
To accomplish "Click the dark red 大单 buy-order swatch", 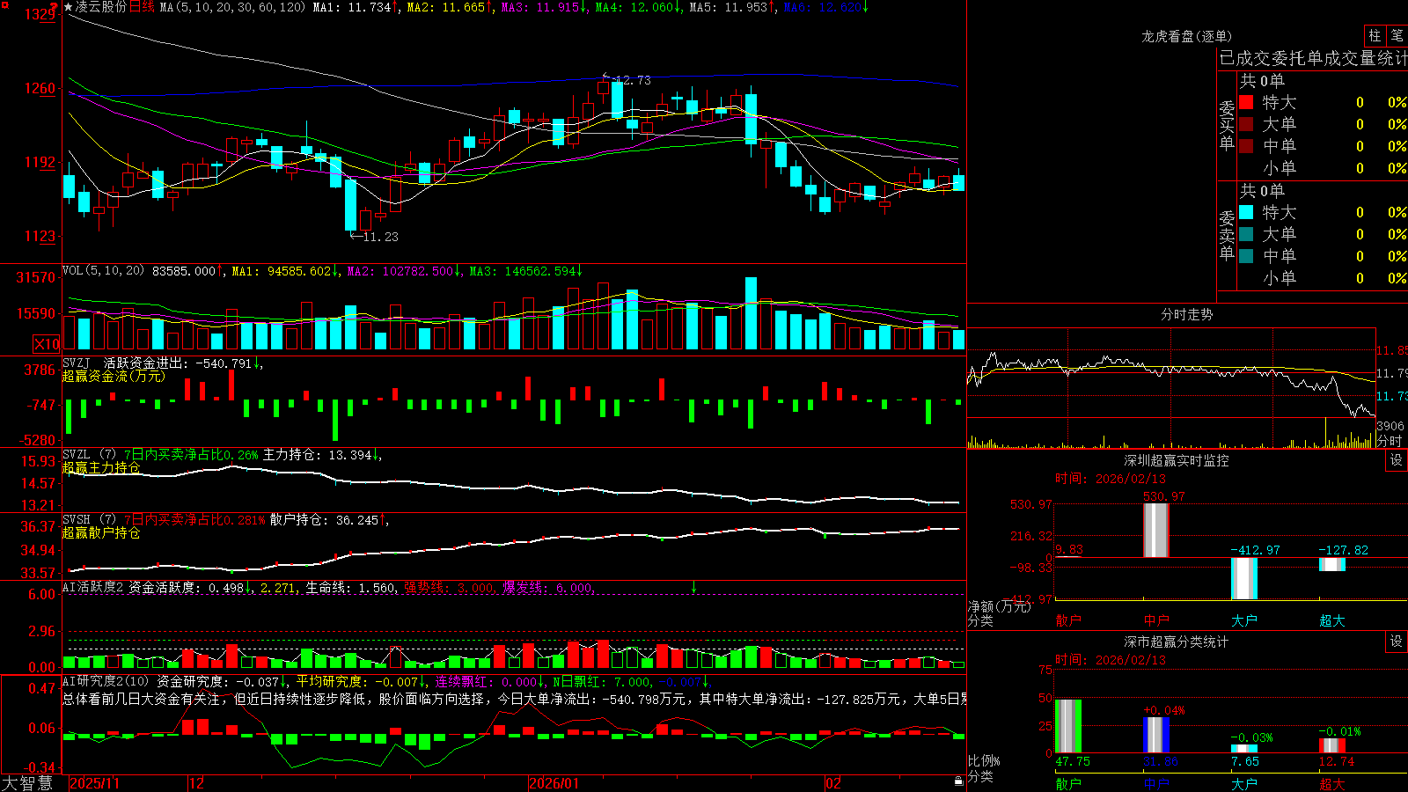I will coord(1246,124).
